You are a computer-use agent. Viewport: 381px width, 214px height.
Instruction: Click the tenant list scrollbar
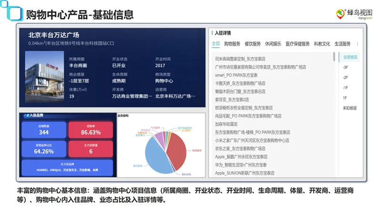334,57
